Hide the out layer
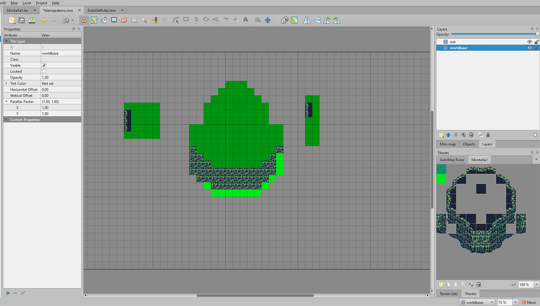540x306 pixels. click(x=529, y=42)
